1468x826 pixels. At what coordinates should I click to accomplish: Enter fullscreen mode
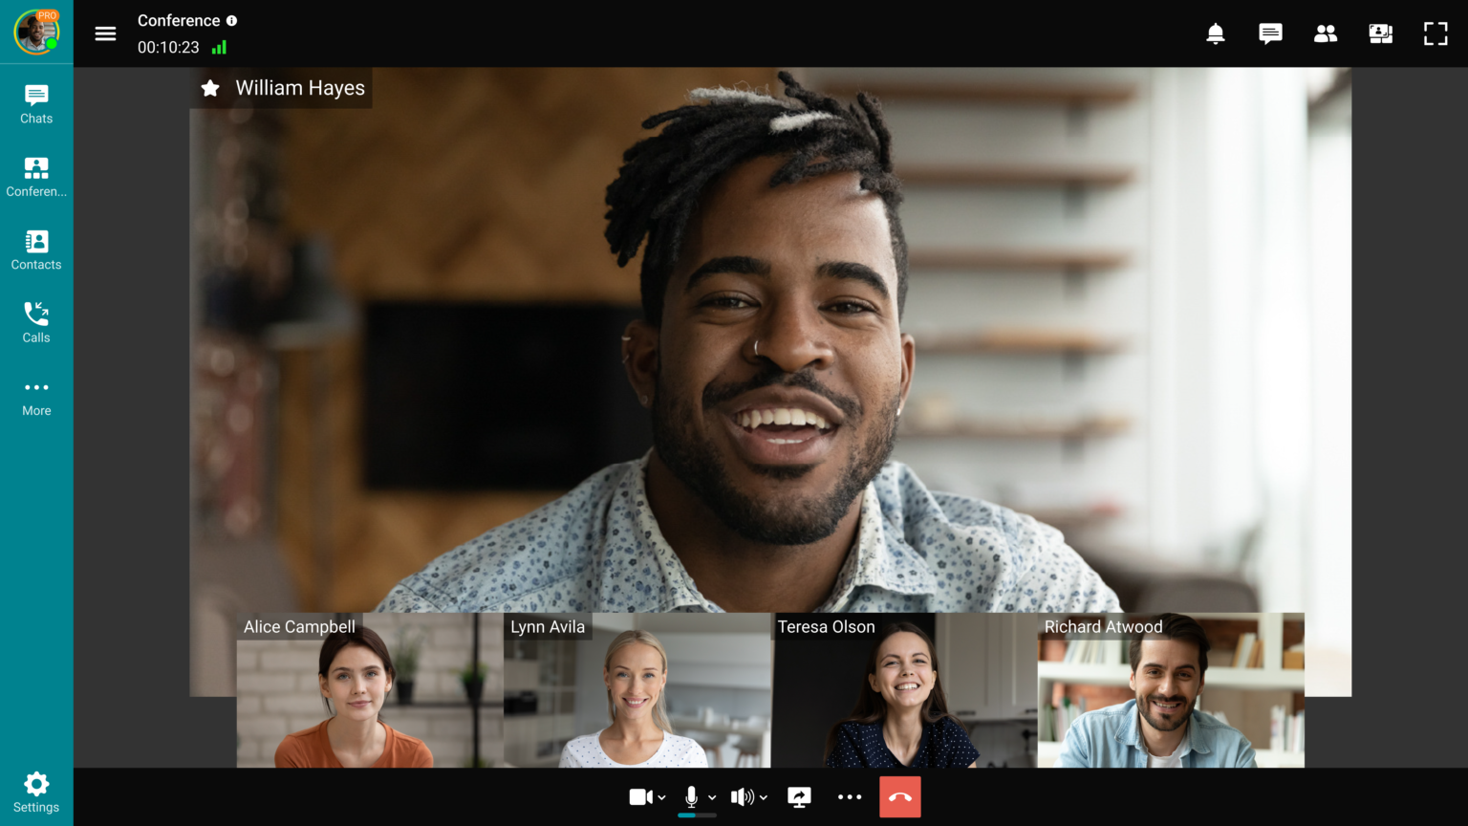coord(1436,34)
